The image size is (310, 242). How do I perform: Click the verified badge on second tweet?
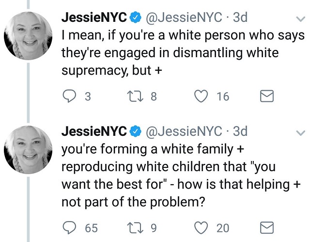click(135, 131)
